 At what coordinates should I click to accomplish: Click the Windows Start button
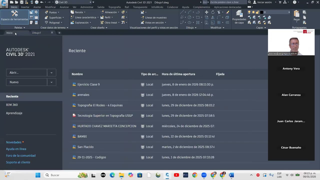pyautogui.click(x=38, y=175)
